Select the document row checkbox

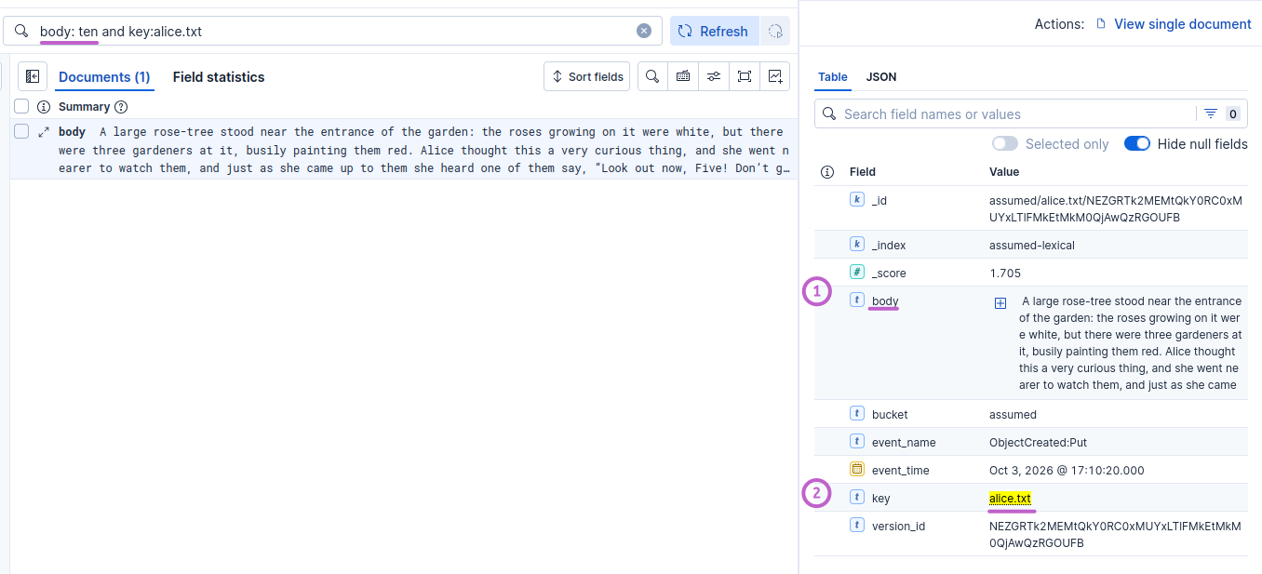coord(21,132)
